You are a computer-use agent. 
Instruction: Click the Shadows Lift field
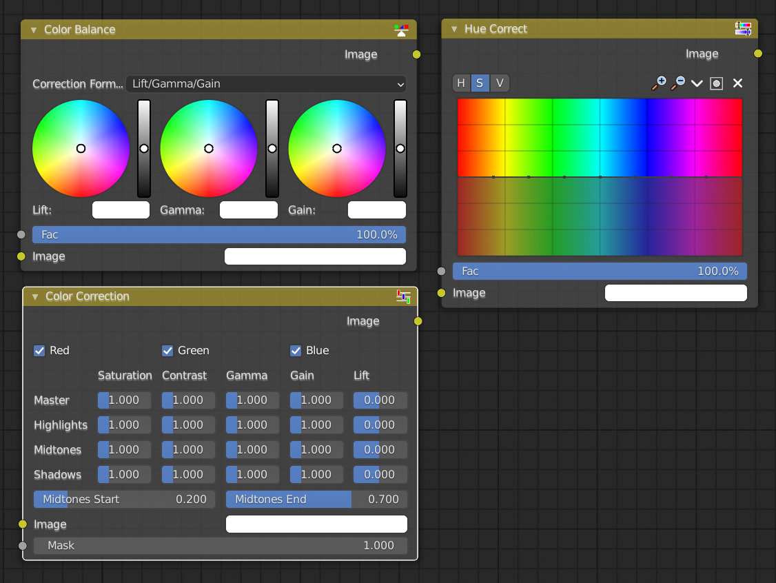point(380,474)
